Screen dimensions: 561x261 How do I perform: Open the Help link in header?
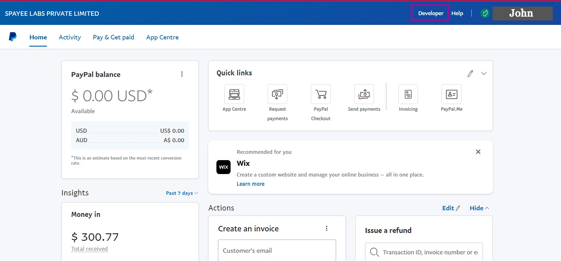tap(457, 13)
